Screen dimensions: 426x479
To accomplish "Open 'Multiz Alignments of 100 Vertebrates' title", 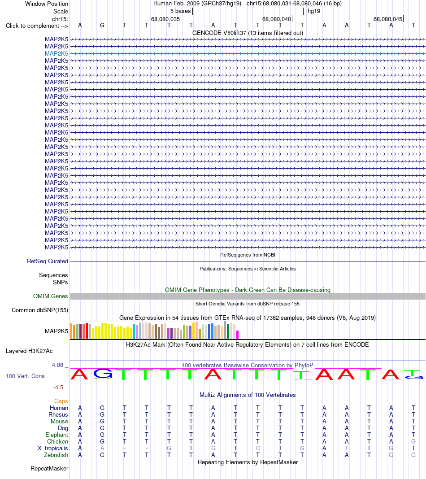I will tap(248, 395).
